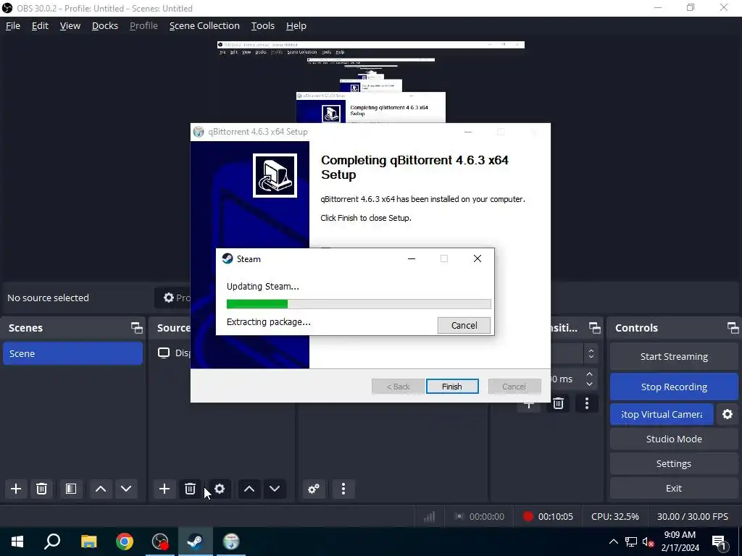The image size is (742, 556).
Task: Open Windows Start menu
Action: [17, 542]
